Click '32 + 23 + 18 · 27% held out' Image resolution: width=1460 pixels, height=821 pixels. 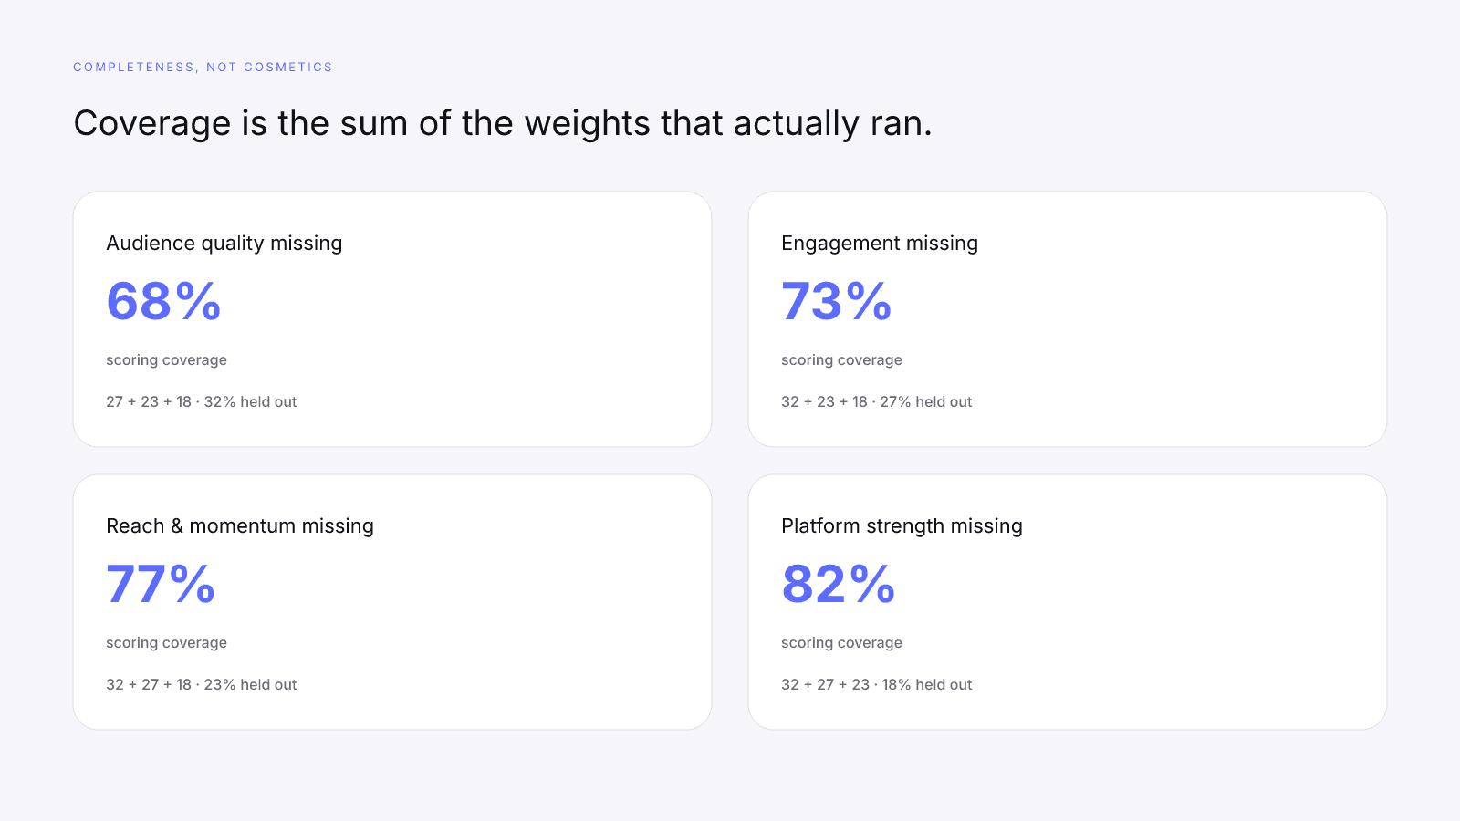[x=877, y=401]
